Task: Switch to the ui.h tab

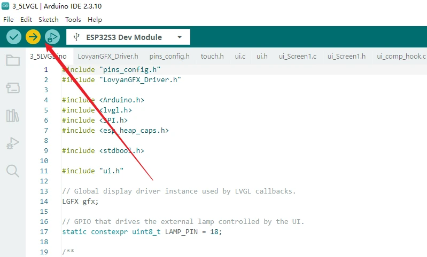Action: pos(262,56)
